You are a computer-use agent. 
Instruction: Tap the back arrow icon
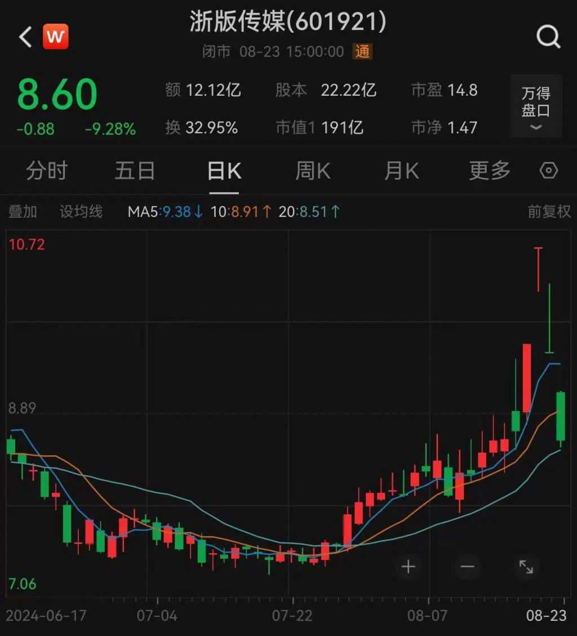pos(25,37)
